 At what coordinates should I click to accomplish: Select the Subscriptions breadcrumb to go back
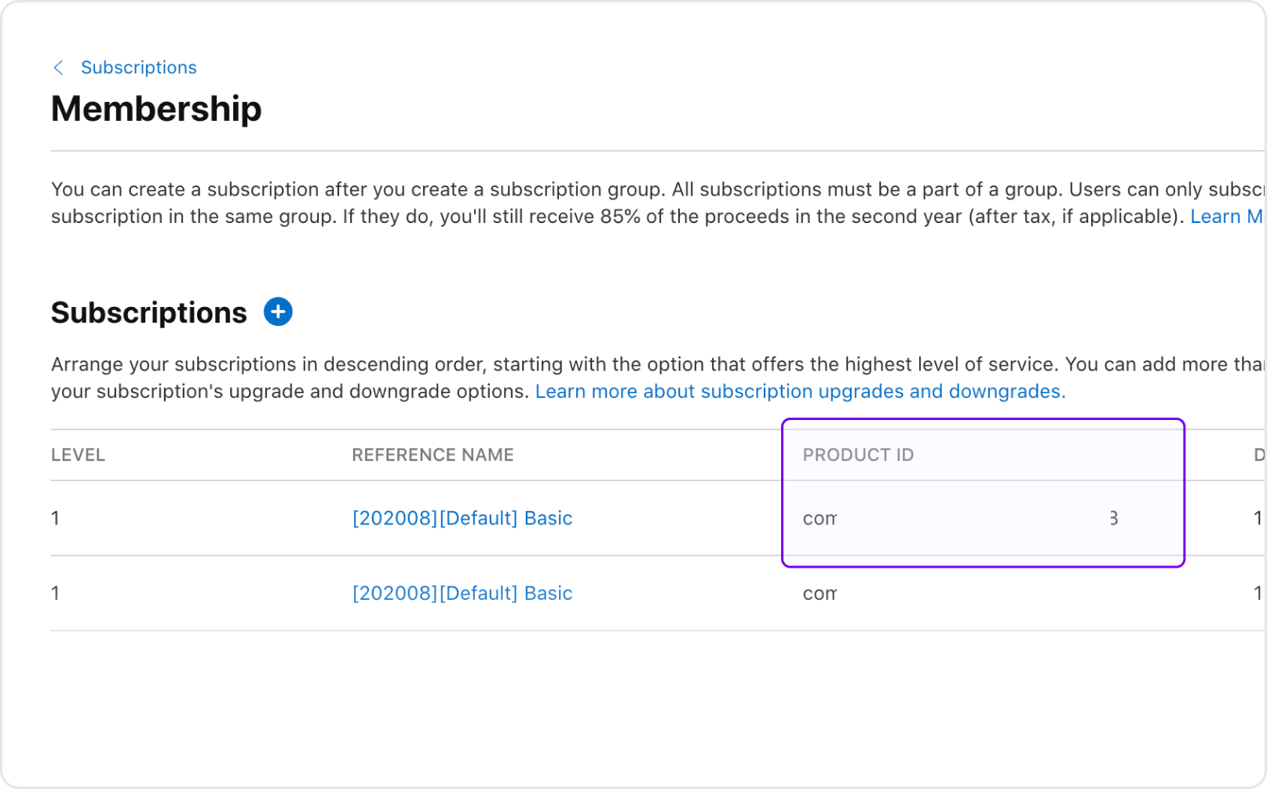tap(139, 68)
